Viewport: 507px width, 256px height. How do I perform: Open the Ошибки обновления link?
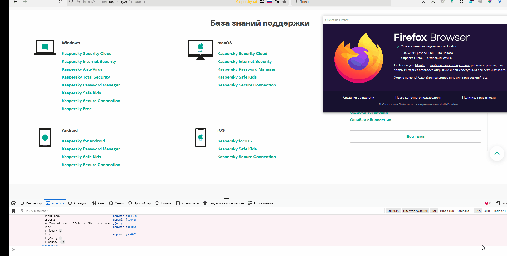pos(370,120)
